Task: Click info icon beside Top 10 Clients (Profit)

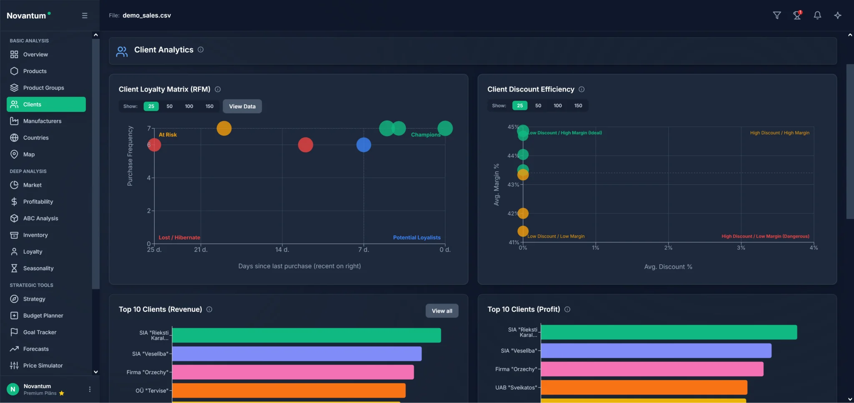Action: 568,309
